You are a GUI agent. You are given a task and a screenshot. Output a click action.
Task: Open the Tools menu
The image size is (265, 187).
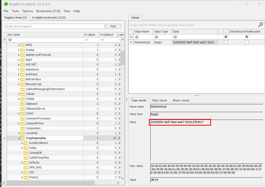point(15,11)
